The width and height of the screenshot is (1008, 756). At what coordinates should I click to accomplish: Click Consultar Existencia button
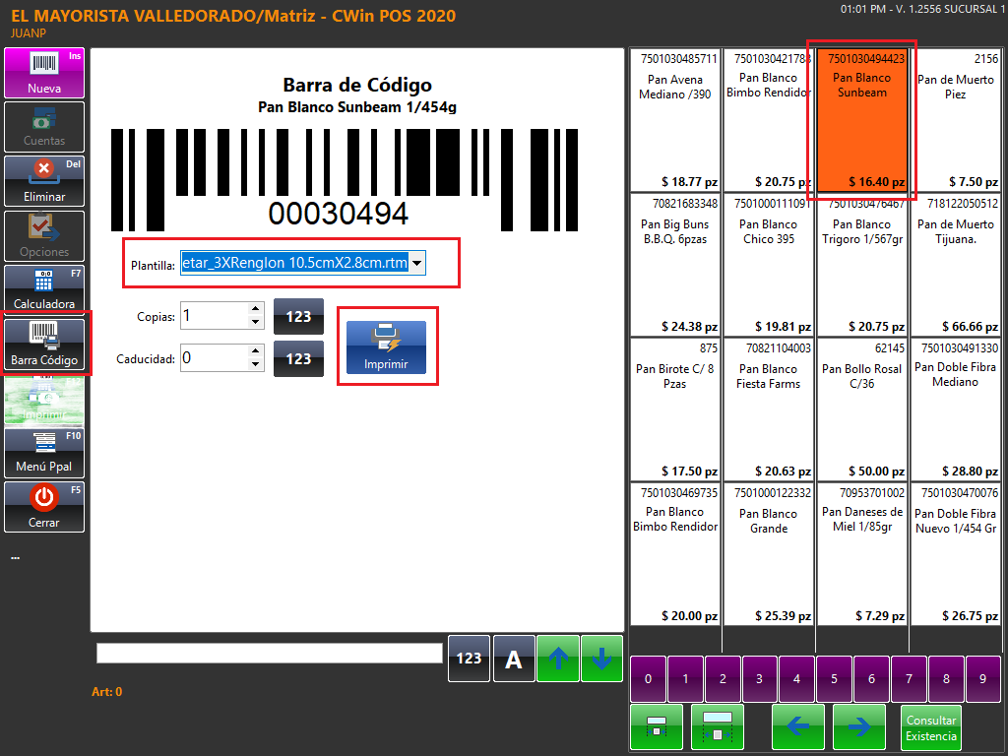tap(930, 727)
